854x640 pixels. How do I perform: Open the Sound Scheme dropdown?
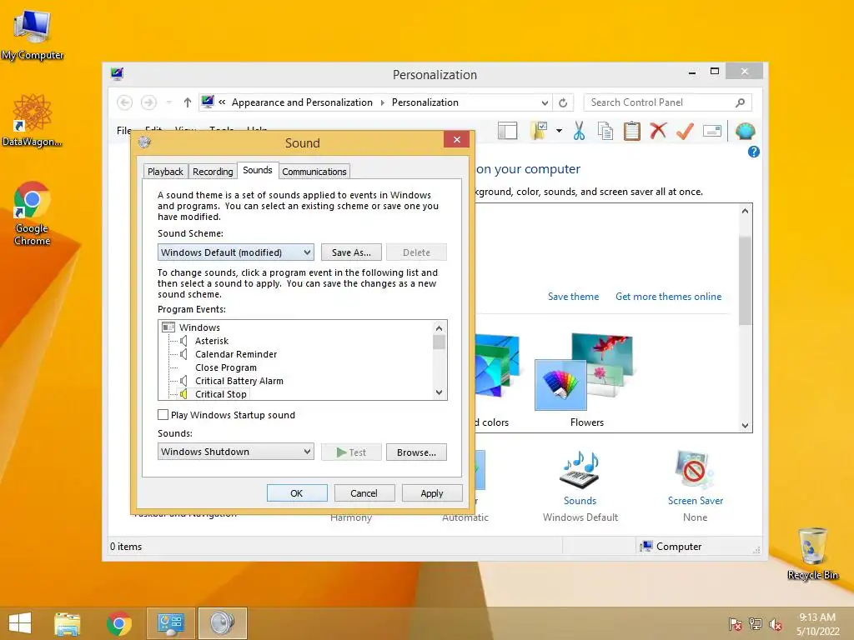pyautogui.click(x=236, y=252)
